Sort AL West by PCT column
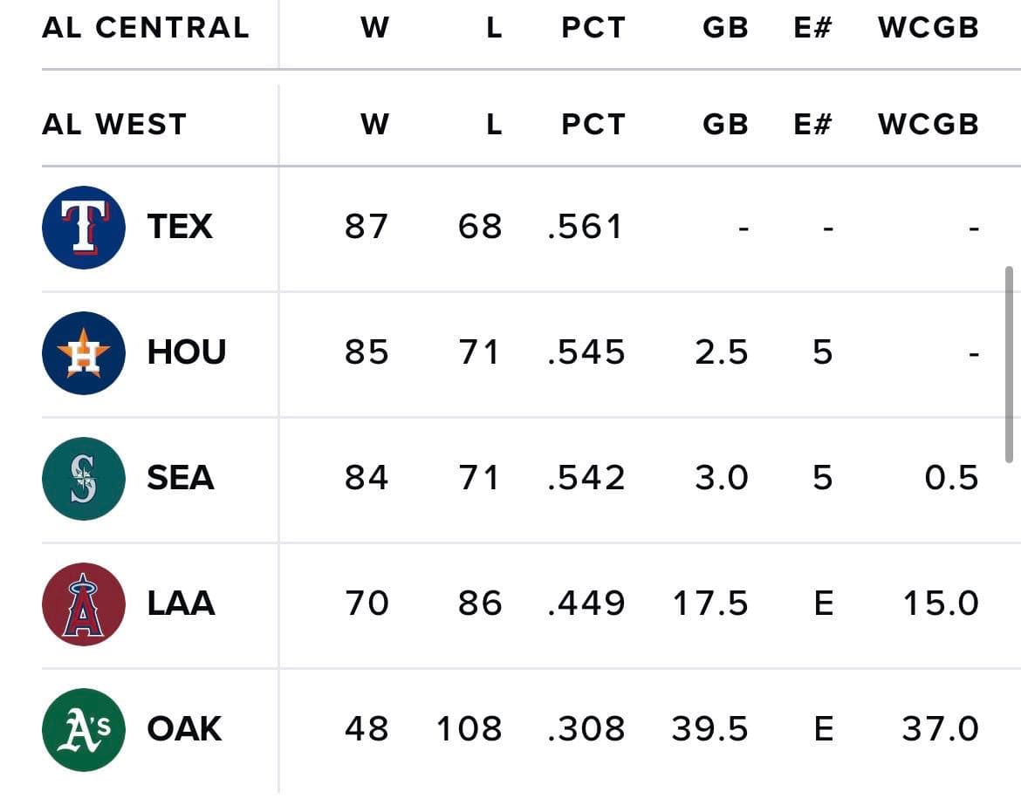The width and height of the screenshot is (1021, 805). click(x=593, y=125)
